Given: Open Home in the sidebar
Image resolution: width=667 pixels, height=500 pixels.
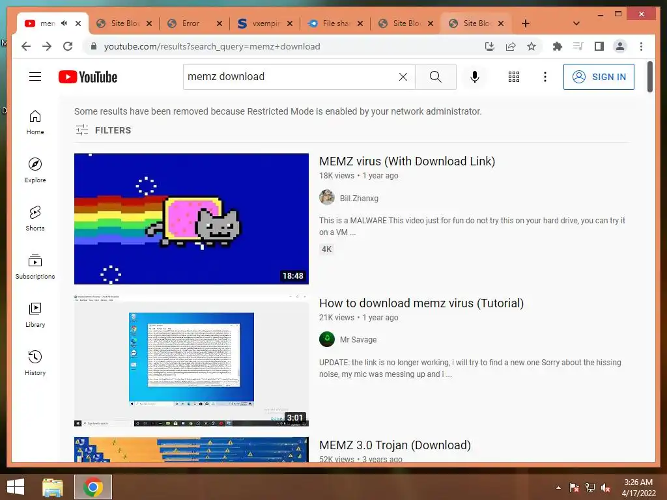Looking at the screenshot, I should (x=35, y=122).
